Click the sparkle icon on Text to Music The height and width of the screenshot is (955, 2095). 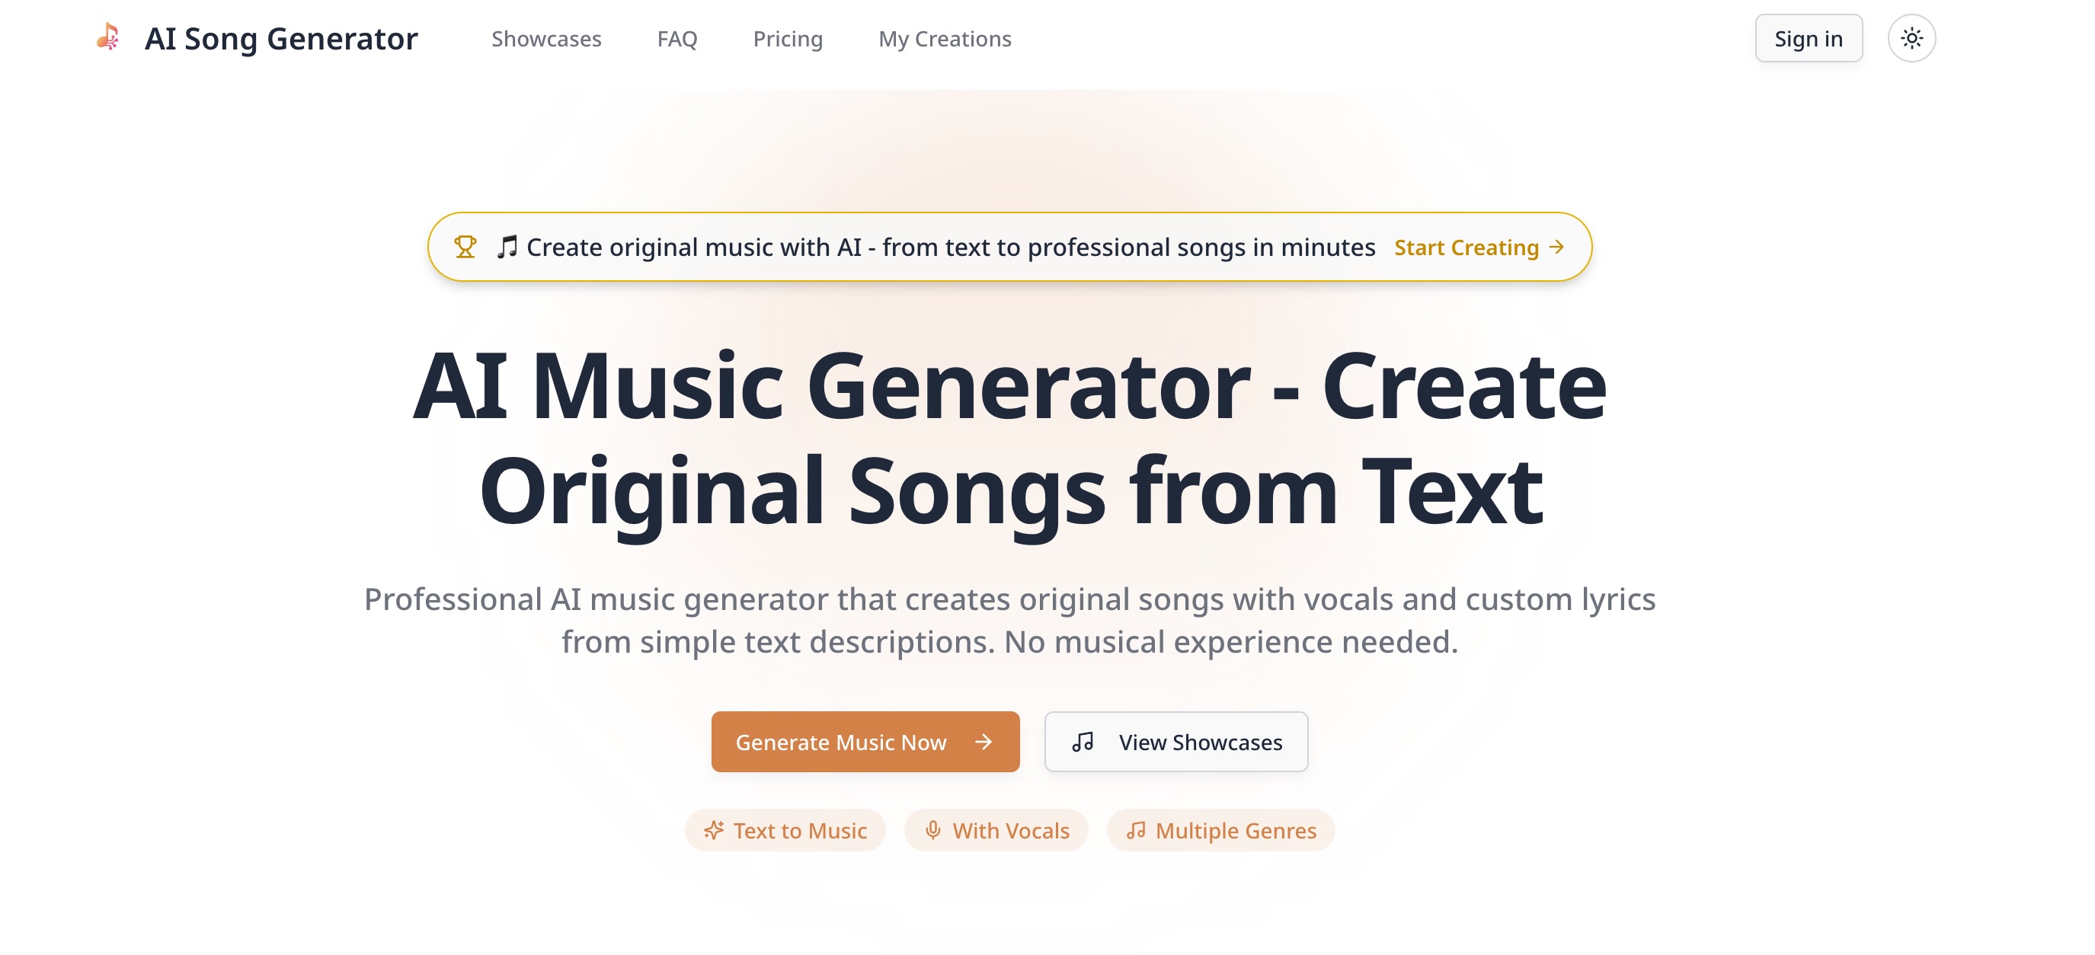point(713,830)
